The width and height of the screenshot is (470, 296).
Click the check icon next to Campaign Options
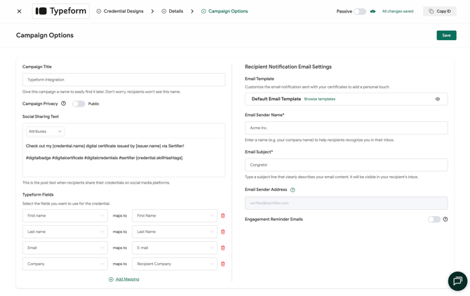[203, 11]
